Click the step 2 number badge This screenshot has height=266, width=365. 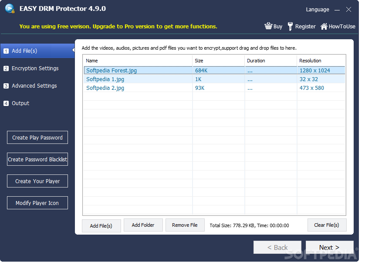click(x=6, y=69)
